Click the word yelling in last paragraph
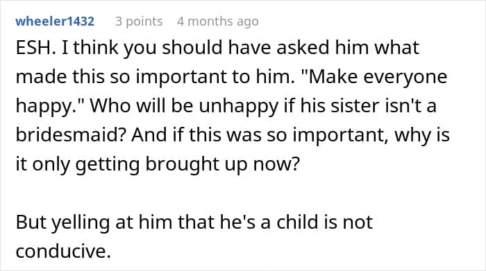This screenshot has width=486, height=271. tap(81, 222)
